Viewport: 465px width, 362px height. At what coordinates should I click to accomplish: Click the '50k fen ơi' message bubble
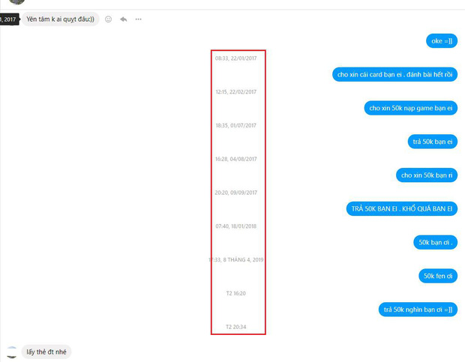pyautogui.click(x=437, y=276)
